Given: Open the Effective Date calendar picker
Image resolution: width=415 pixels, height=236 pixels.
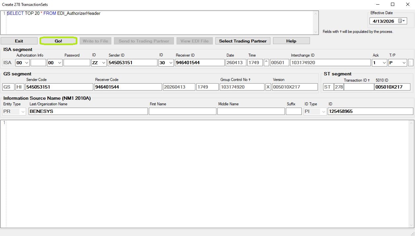Looking at the screenshot, I should click(402, 21).
